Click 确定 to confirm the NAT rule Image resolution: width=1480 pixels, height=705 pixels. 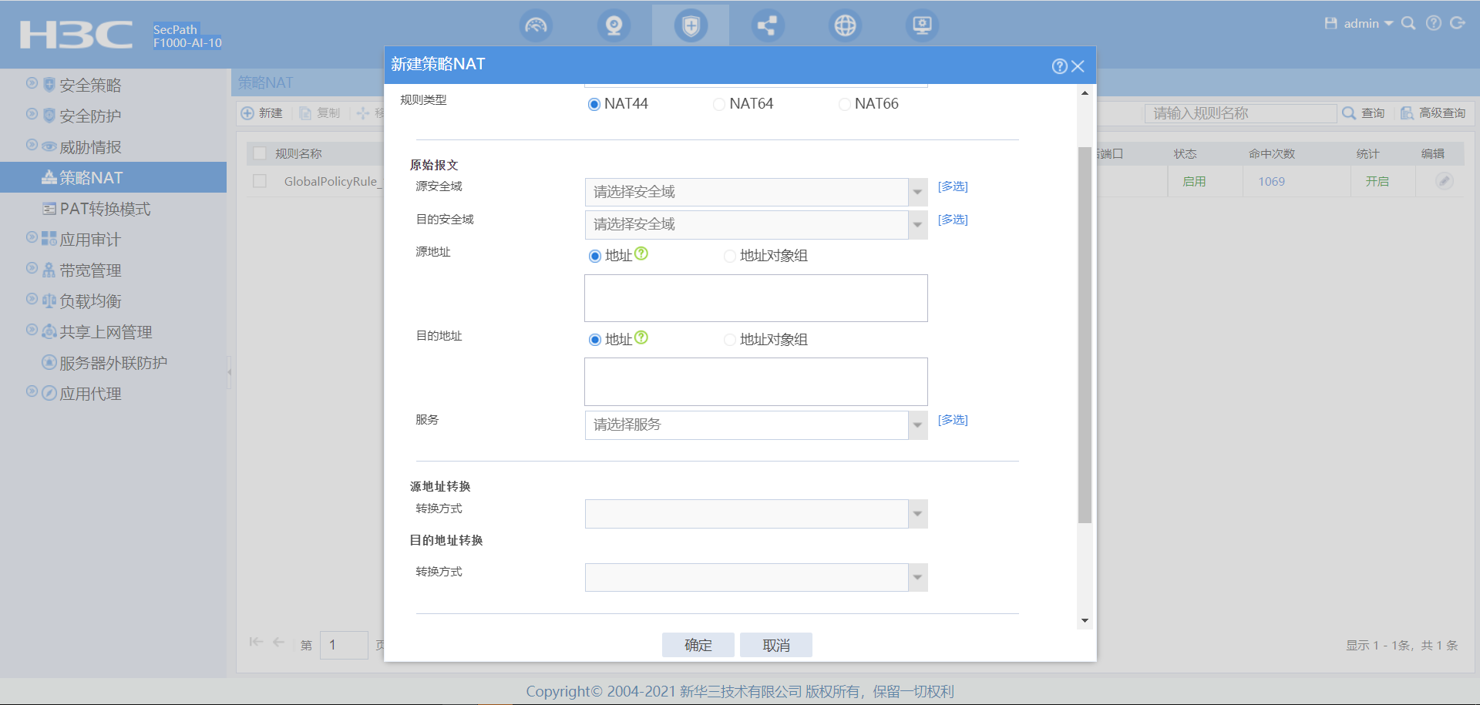[698, 645]
